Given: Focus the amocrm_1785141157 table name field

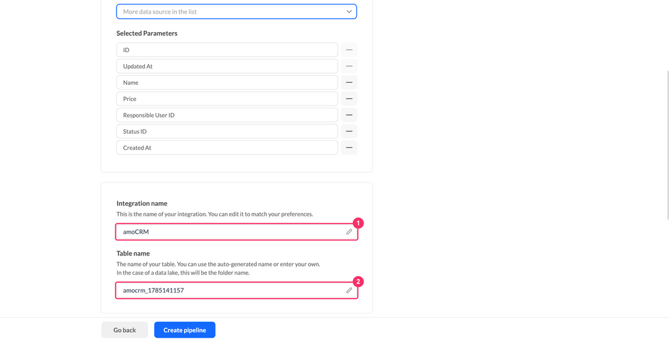Looking at the screenshot, I should [x=237, y=290].
